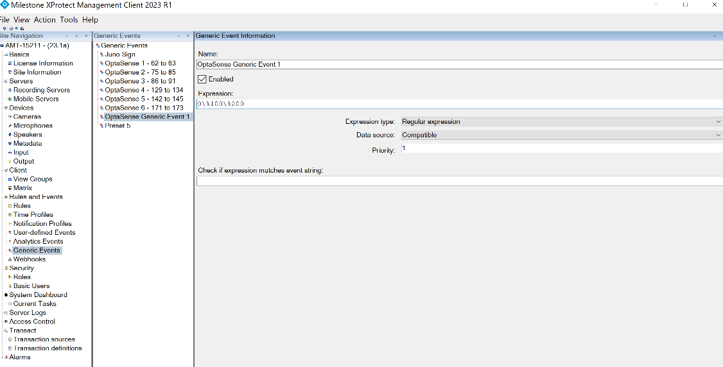Click the Time Profiles icon
The image size is (723, 367).
pos(10,214)
